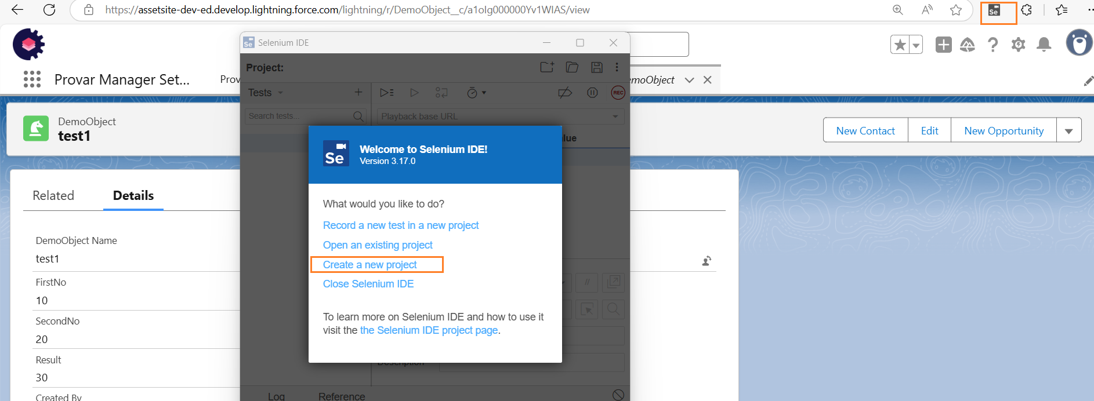Click the DemoObject record icon

click(36, 129)
